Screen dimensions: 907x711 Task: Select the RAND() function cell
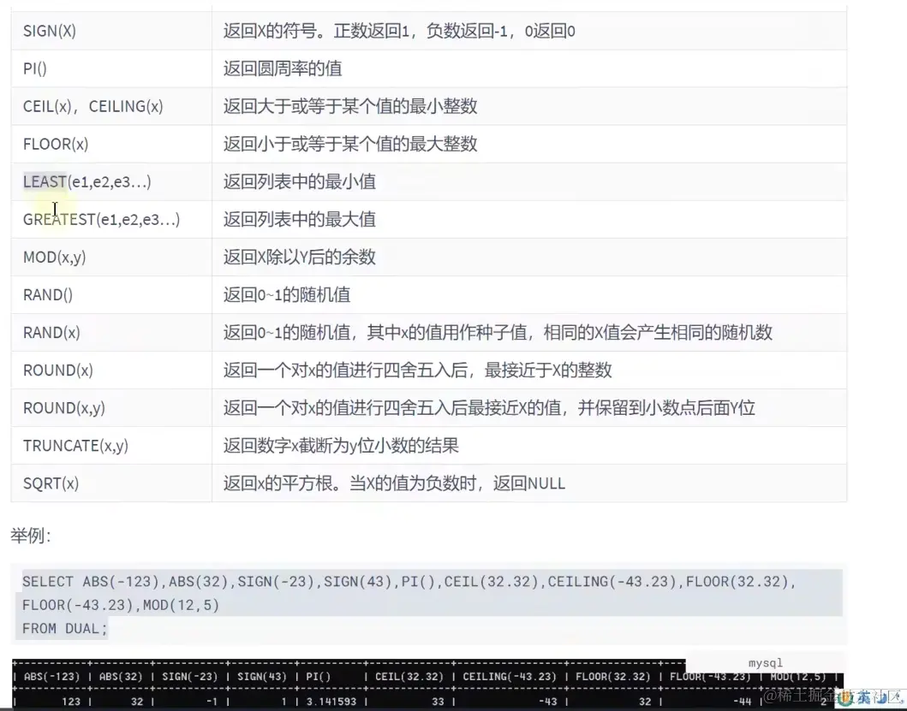pos(111,295)
